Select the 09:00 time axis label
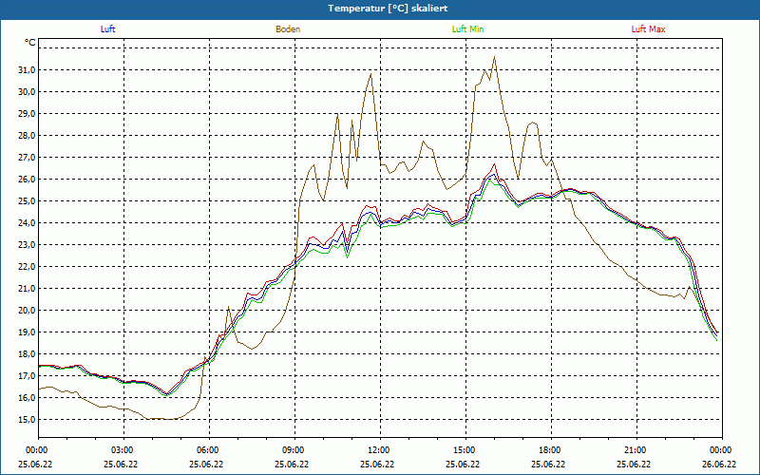The width and height of the screenshot is (760, 475). pos(294,451)
